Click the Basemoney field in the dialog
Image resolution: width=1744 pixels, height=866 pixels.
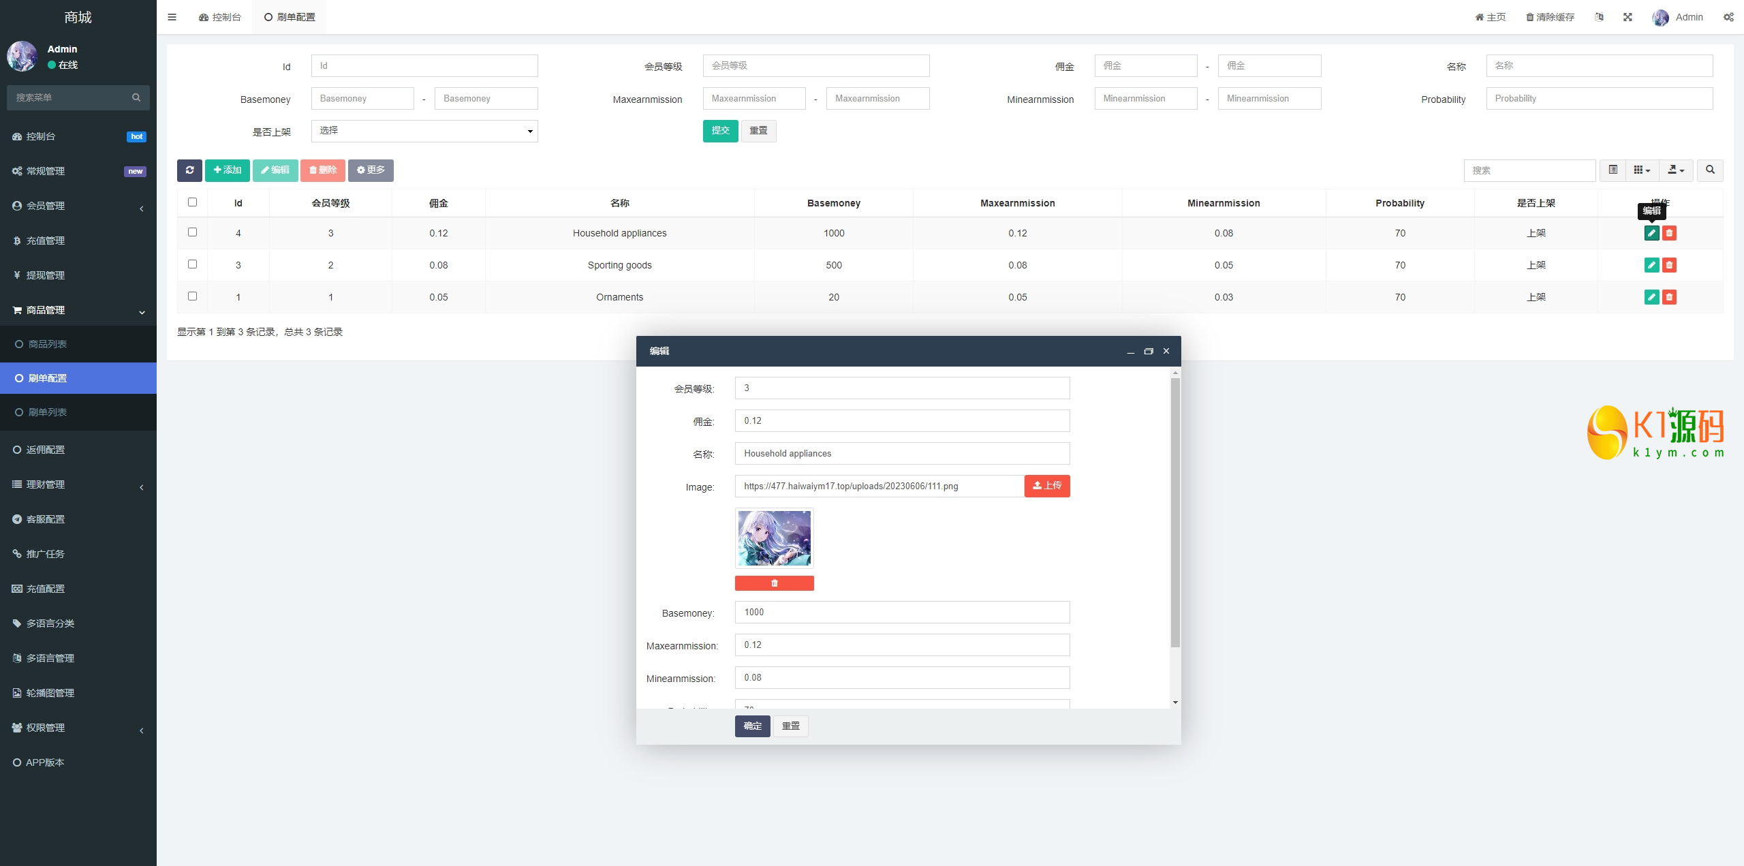pos(901,612)
